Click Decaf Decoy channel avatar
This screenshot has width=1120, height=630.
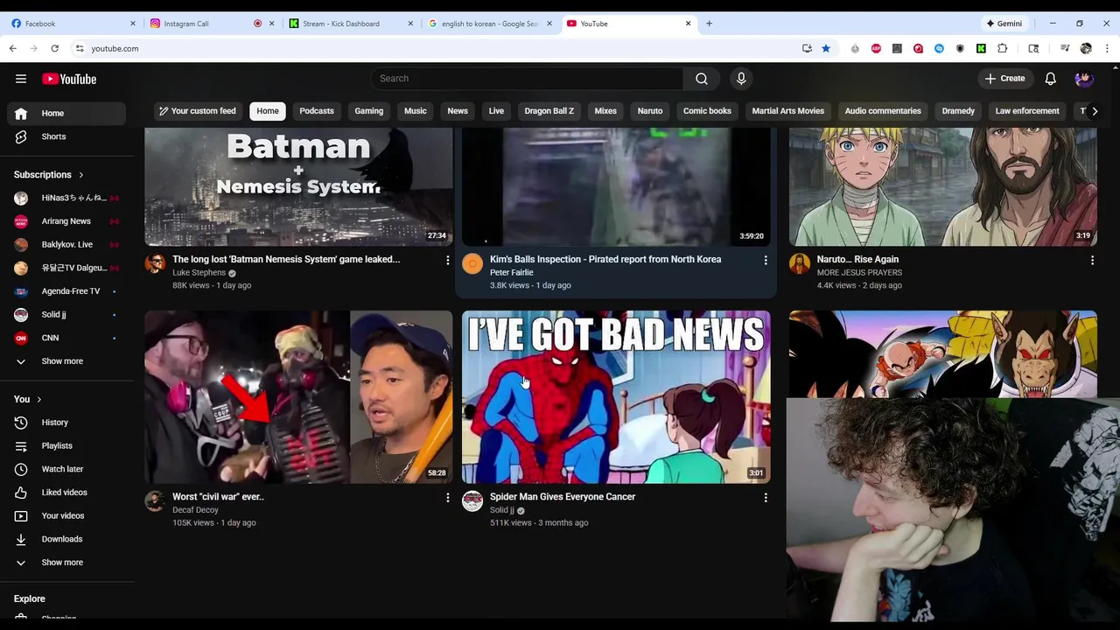[155, 500]
